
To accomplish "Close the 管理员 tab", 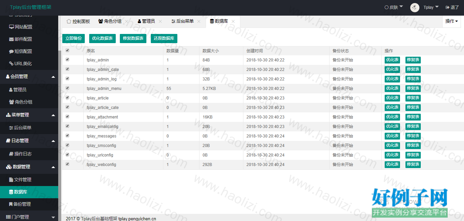I will pos(160,21).
